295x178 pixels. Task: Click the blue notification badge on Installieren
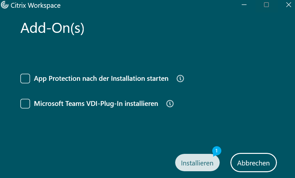(217, 150)
